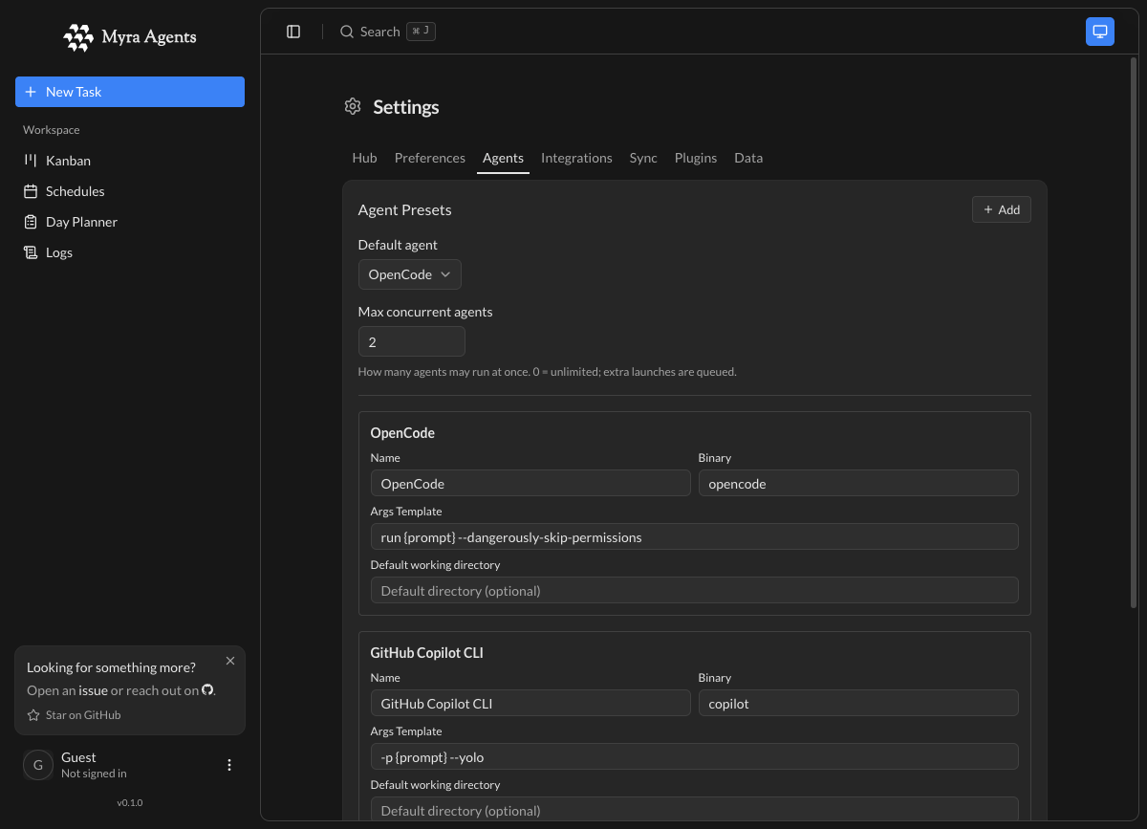Click the plus icon in New Task
This screenshot has height=829, width=1147.
tap(31, 92)
